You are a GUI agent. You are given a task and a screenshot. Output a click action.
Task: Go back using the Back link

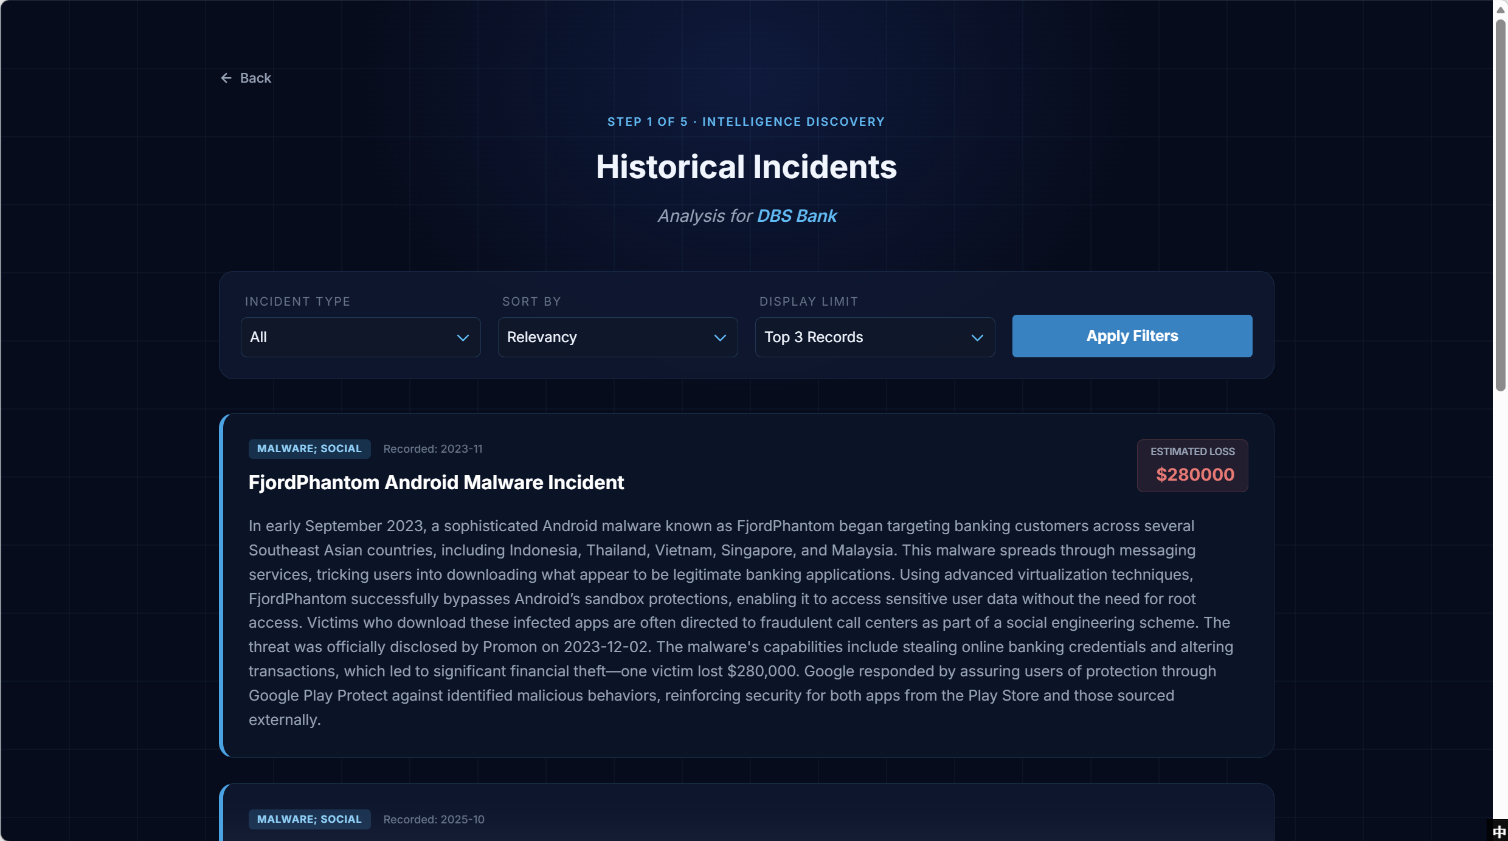[x=246, y=78]
